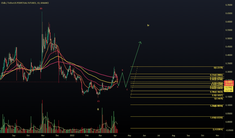Click the -0.05000 price axis value

[x=229, y=130]
